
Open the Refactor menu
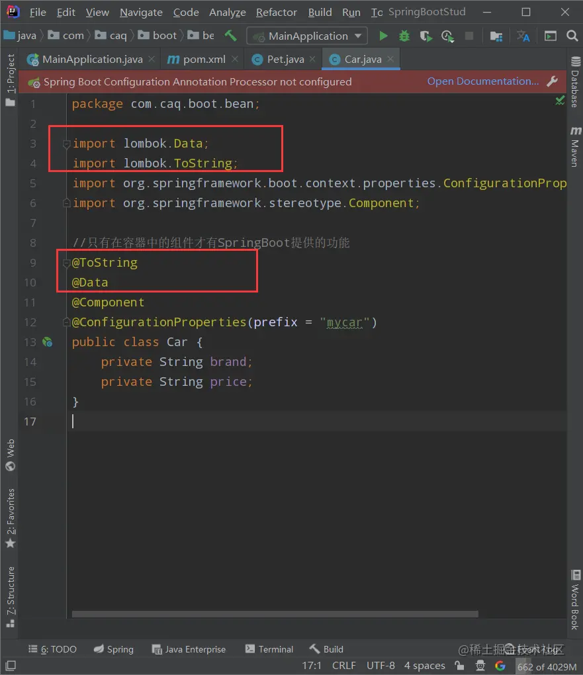(277, 13)
